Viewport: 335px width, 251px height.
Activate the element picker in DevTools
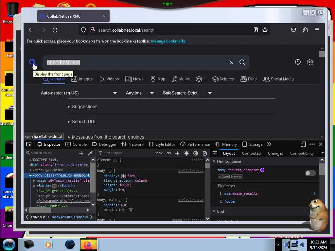[x=29, y=144]
